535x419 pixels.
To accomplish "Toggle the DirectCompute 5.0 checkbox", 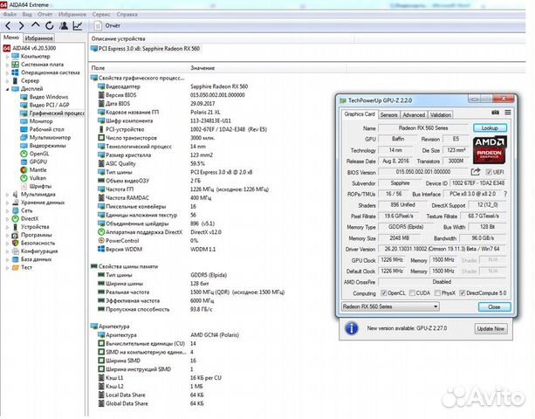I will click(x=463, y=293).
